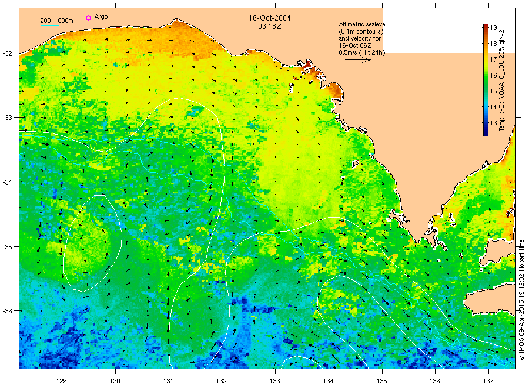Click the '(0.1m contours)' legend line
529x388 pixels.
pos(361,31)
